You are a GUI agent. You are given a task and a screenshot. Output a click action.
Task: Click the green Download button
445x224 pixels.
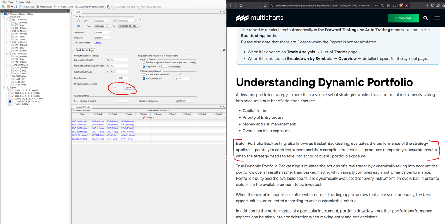pyautogui.click(x=403, y=18)
